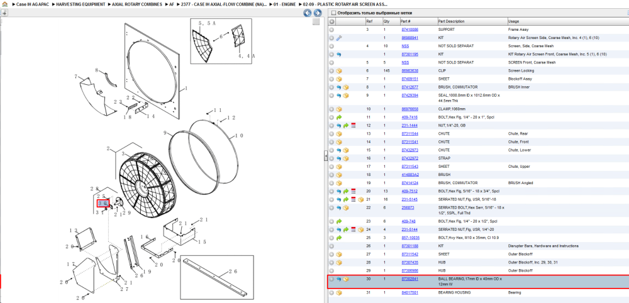Enable the Отобразить только выбранные метки checkbox

coord(333,13)
